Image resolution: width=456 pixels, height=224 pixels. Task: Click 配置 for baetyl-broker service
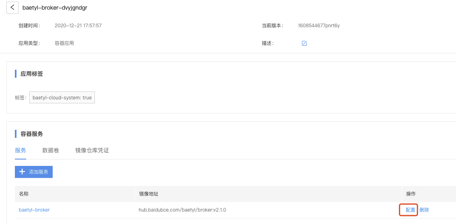coord(410,210)
